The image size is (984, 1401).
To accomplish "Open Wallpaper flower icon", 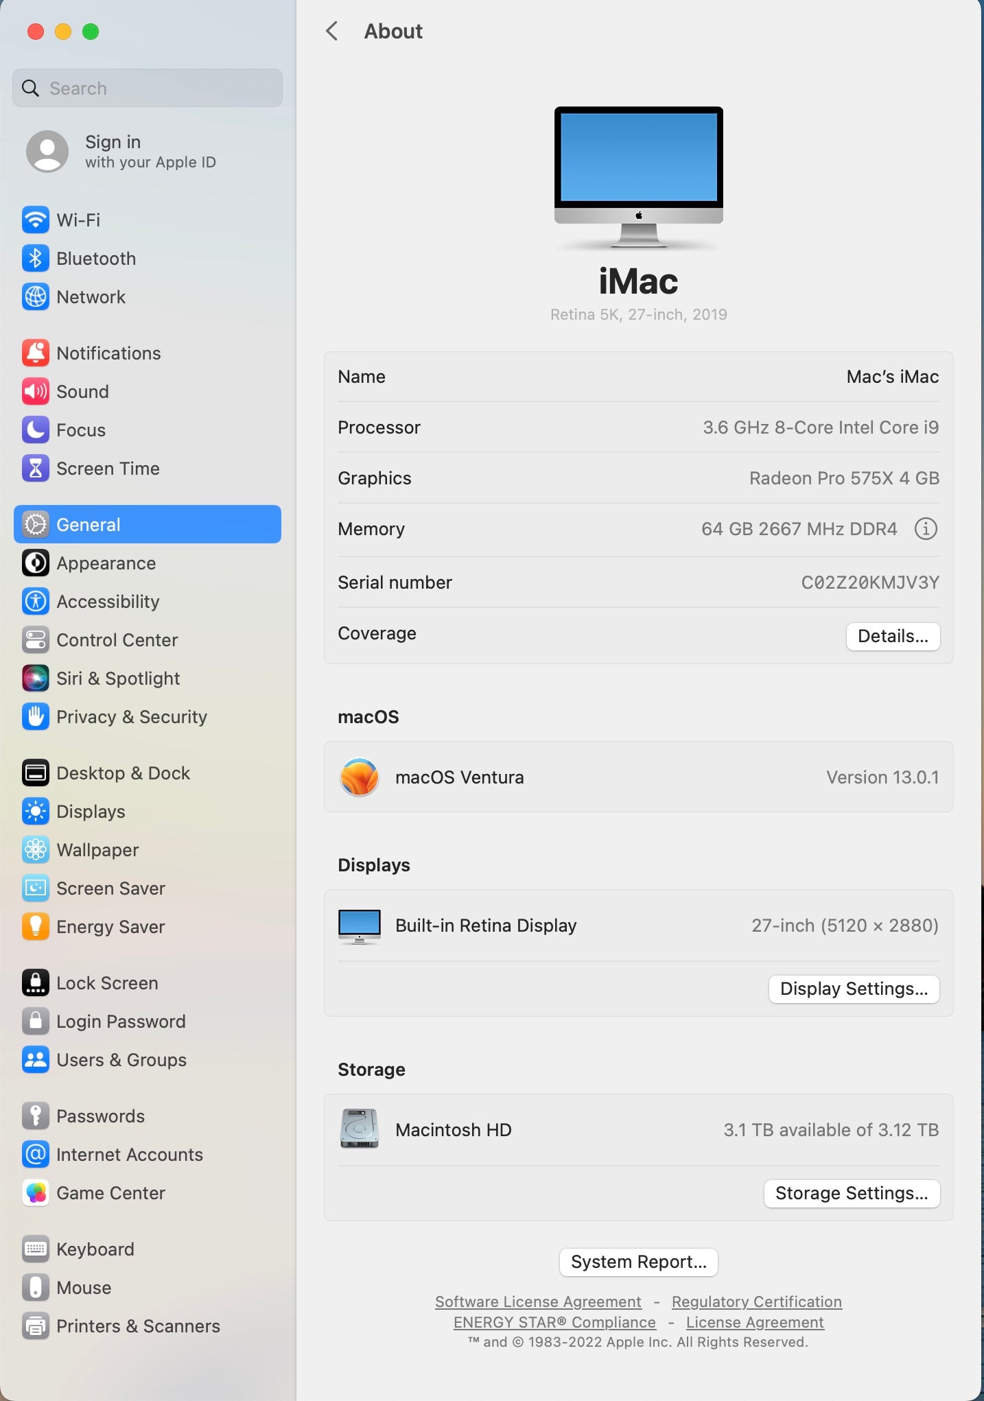I will (x=36, y=850).
